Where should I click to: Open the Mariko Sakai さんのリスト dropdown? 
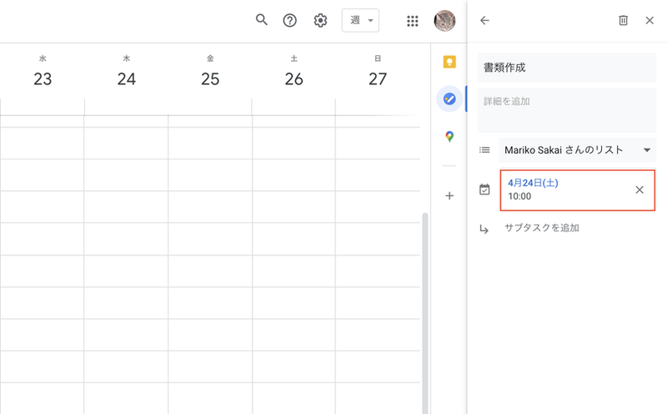click(577, 150)
